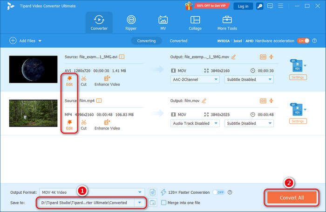Edit the film.mp4 video
326x212 pixels.
point(69,125)
